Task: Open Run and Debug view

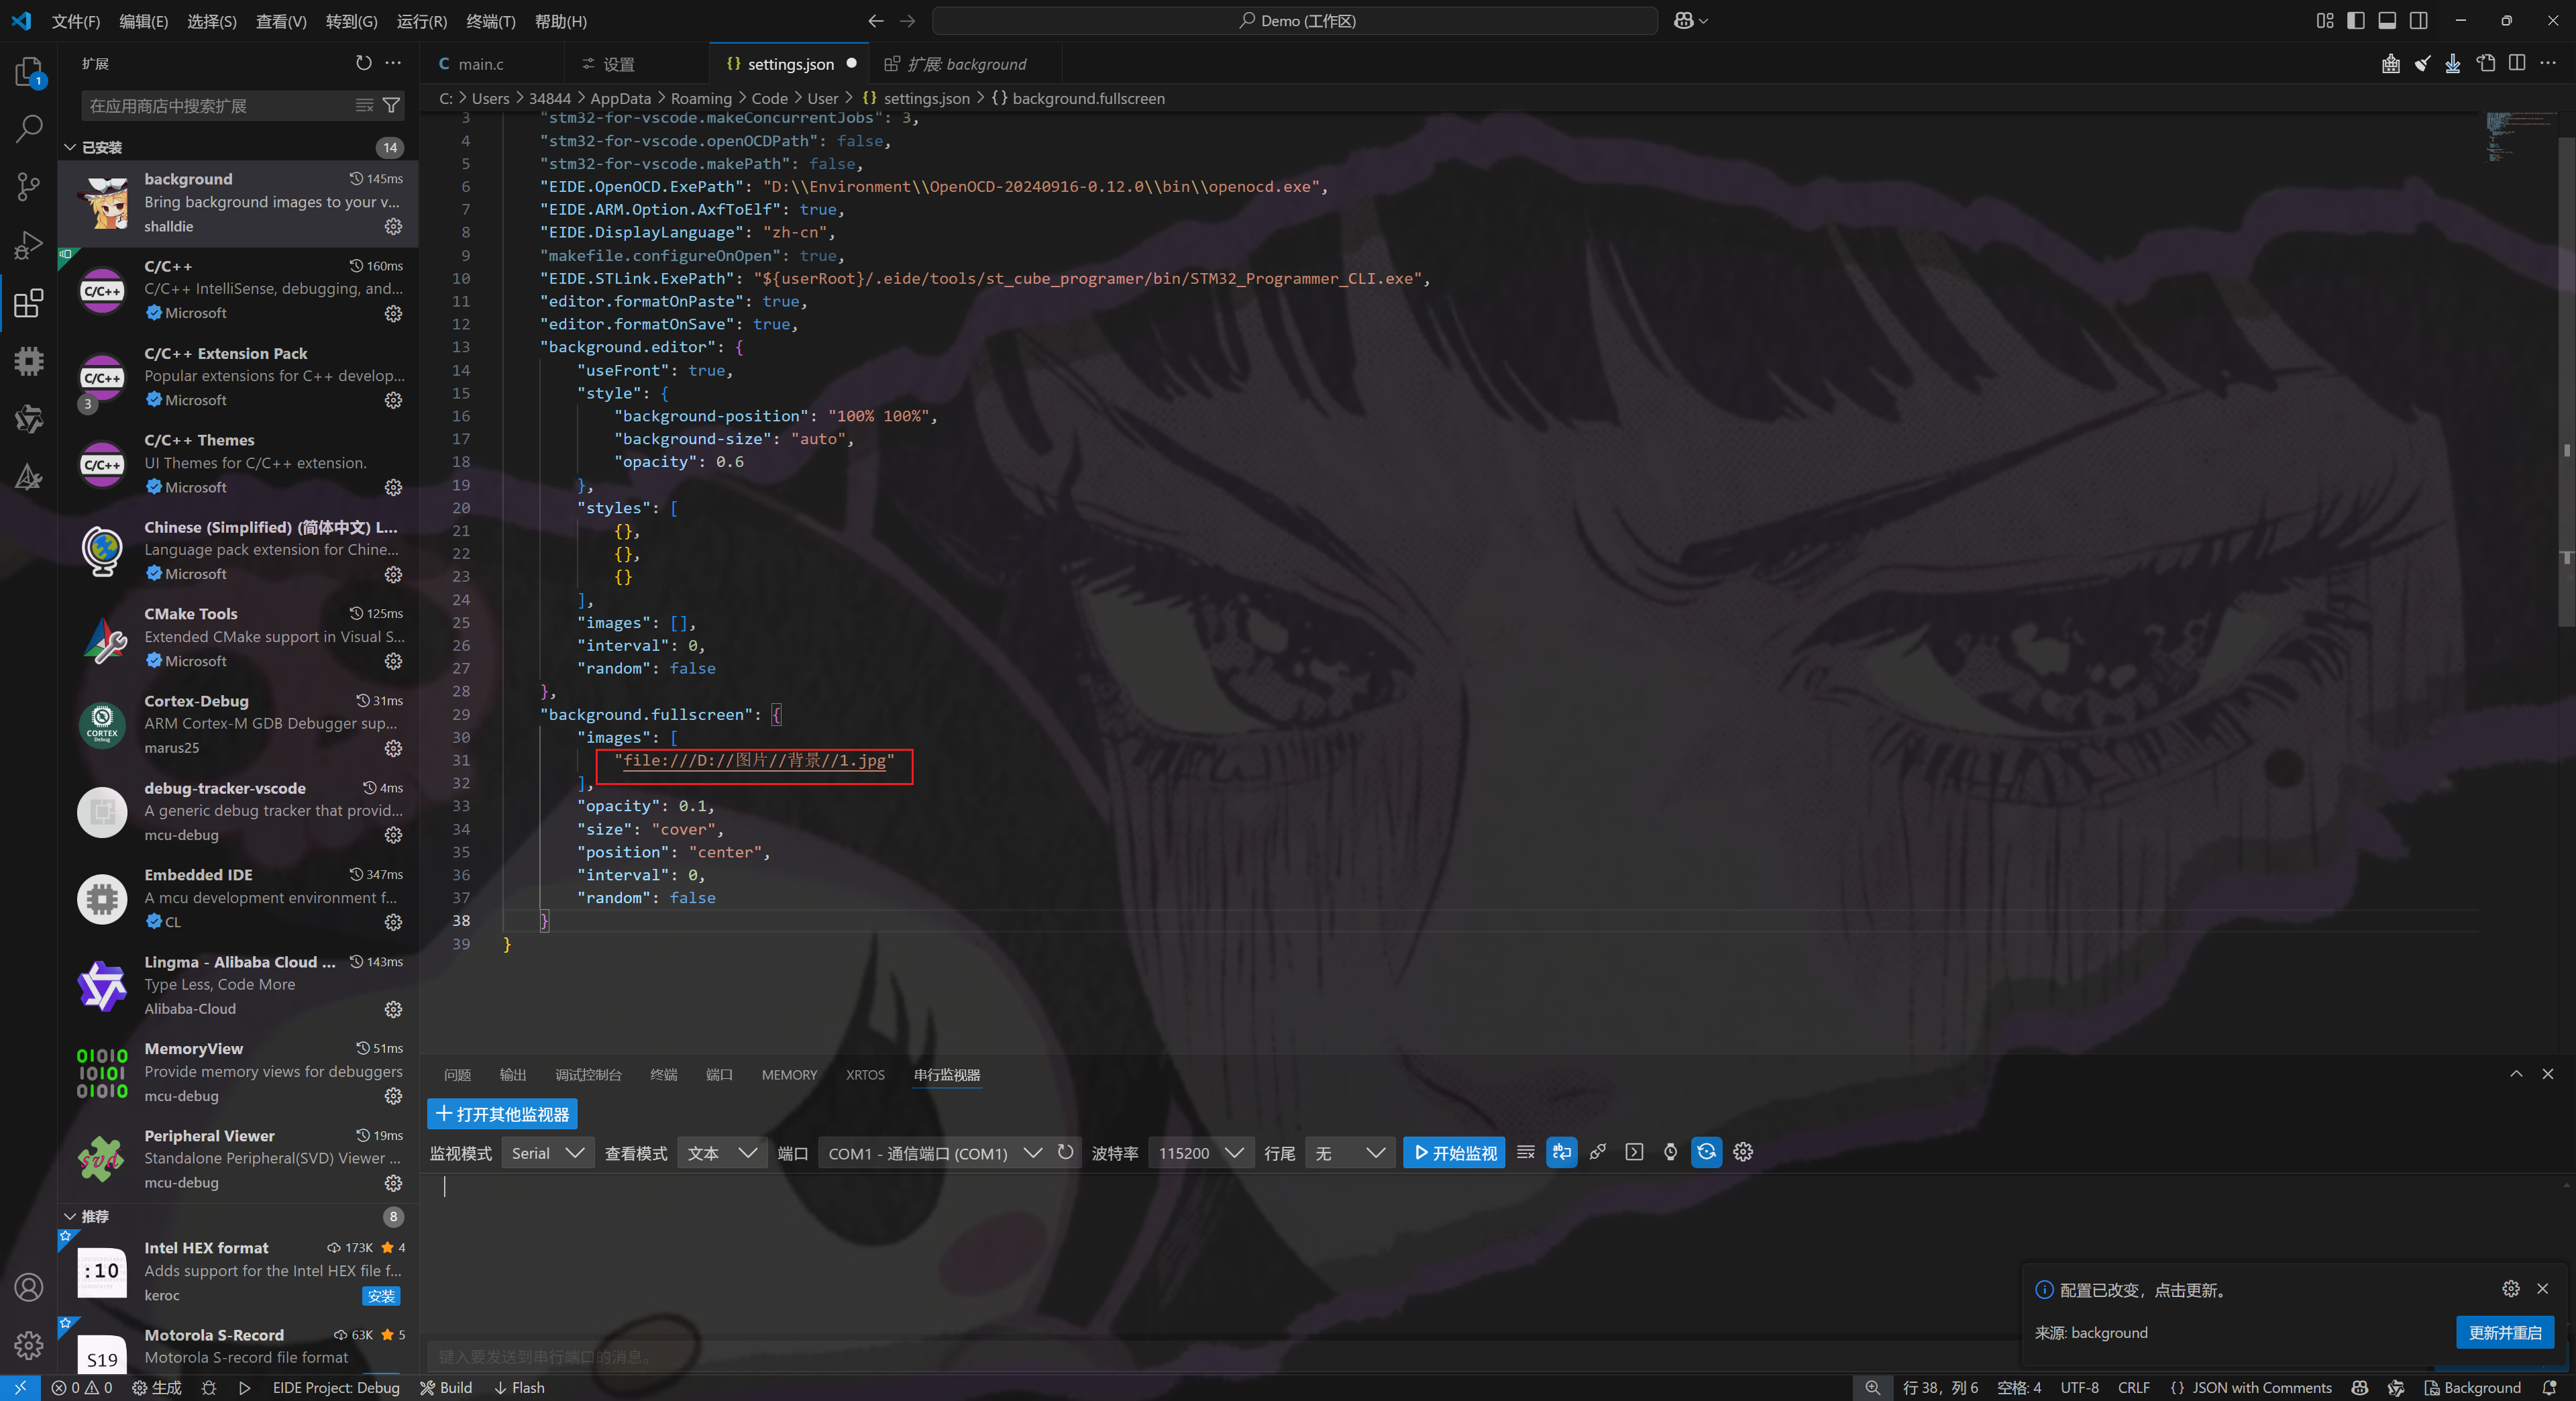Action: coord(28,244)
